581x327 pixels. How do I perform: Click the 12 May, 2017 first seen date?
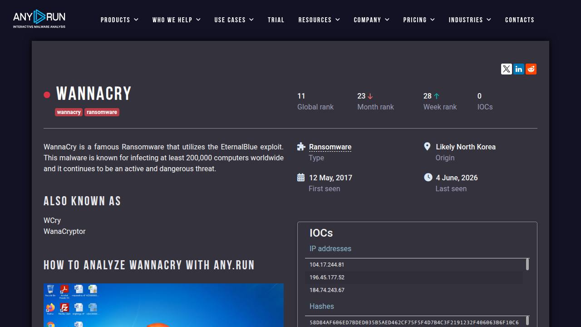tap(330, 178)
